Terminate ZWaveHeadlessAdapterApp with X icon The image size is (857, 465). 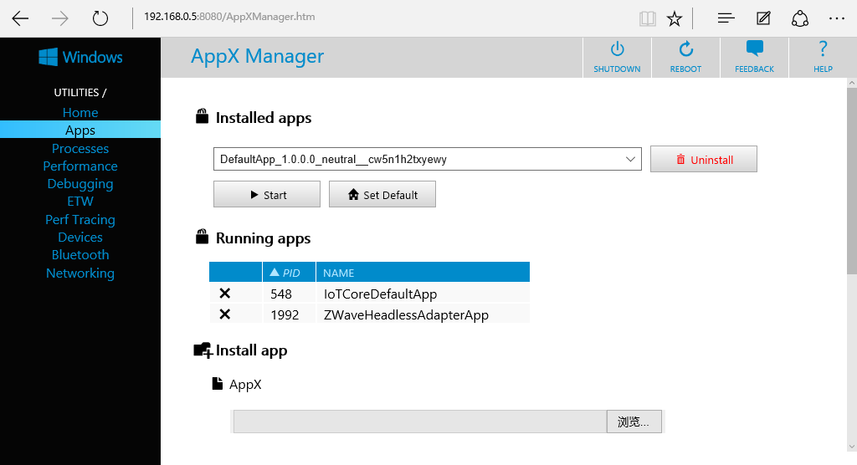224,314
